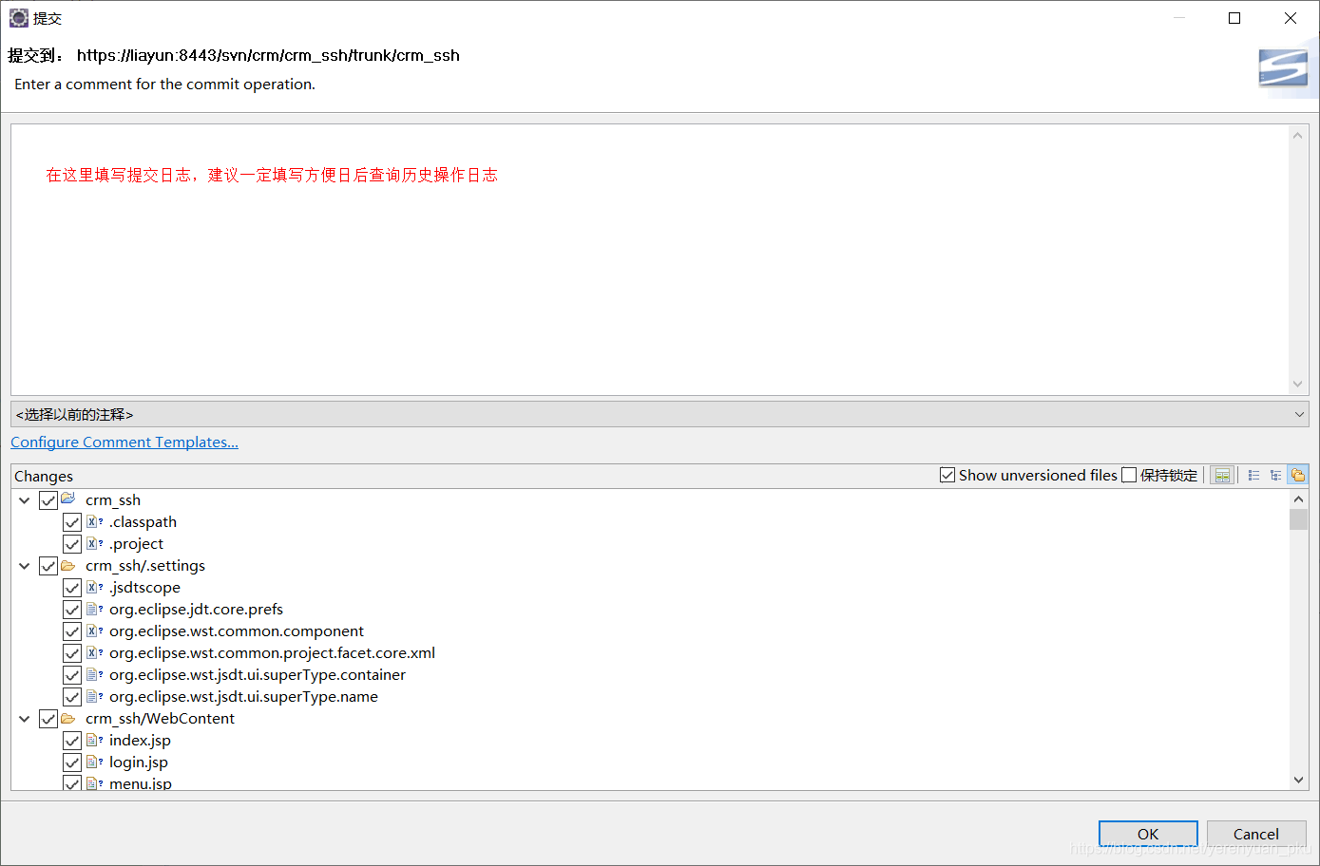The width and height of the screenshot is (1320, 866).
Task: Click the Changes list scrollbar up arrow
Action: click(1299, 499)
